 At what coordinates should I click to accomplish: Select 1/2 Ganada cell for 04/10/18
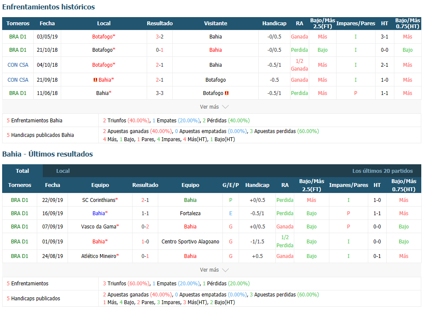coord(299,65)
